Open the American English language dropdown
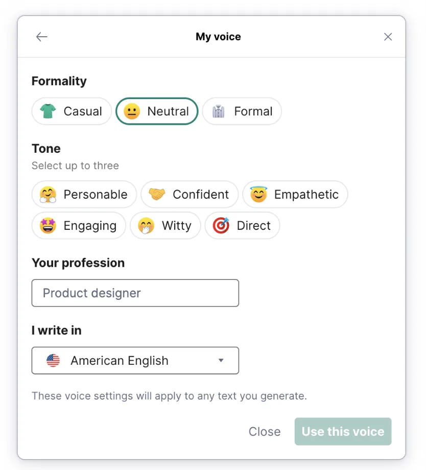426x470 pixels. point(135,361)
